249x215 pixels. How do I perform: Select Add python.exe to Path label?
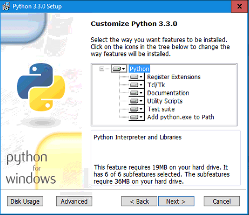[181, 117]
